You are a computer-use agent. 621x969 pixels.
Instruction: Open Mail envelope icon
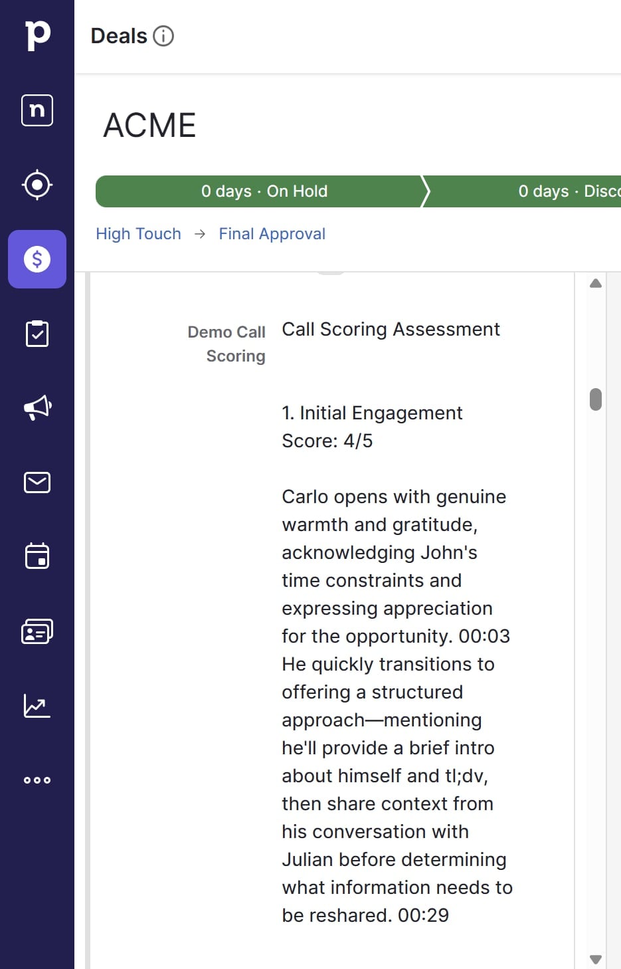[37, 483]
